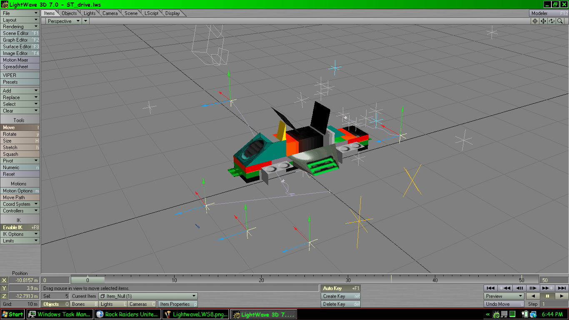This screenshot has width=569, height=320.
Task: Click the zoom viewport magnifier icon
Action: coord(560,21)
